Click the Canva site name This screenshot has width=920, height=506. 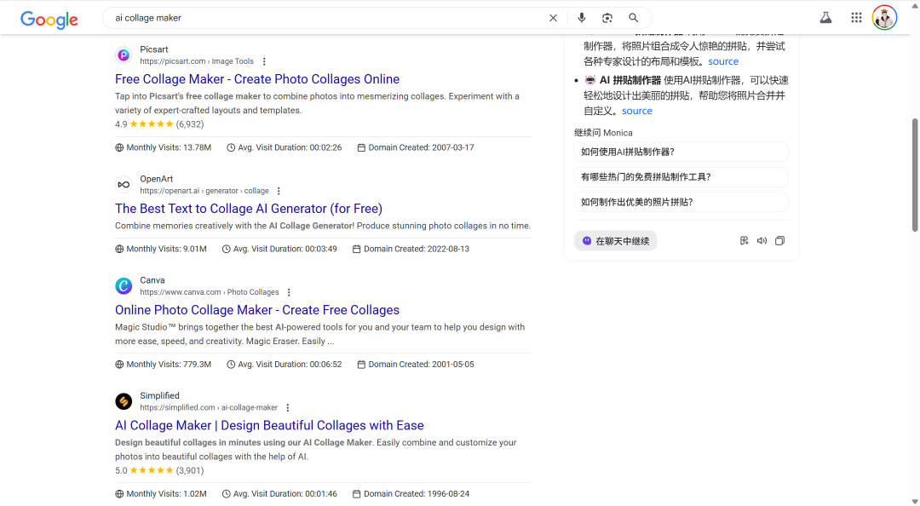(152, 280)
